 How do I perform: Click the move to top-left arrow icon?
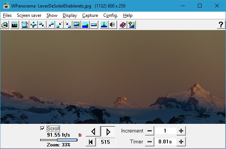(42, 25)
